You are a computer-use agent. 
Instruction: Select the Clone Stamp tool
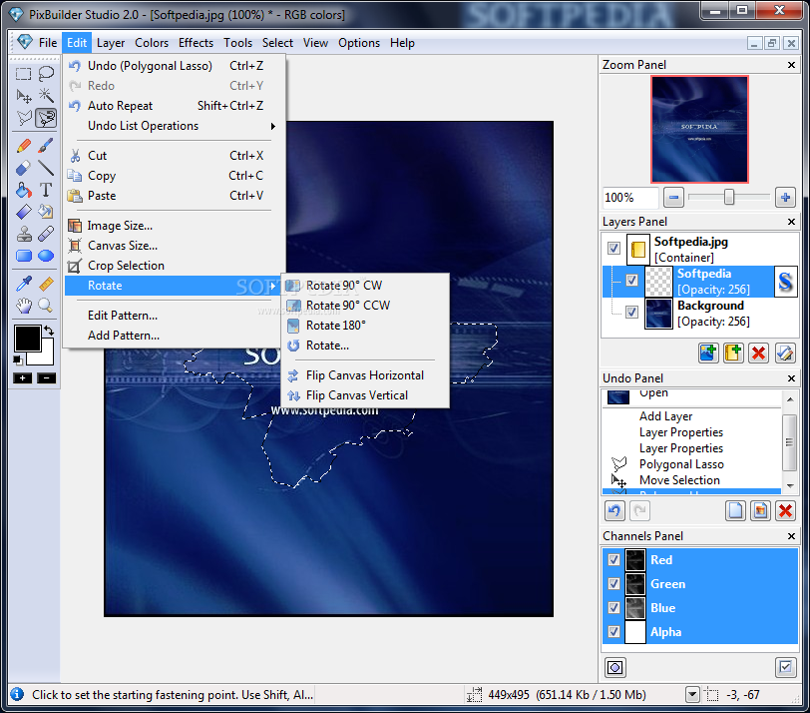click(23, 235)
